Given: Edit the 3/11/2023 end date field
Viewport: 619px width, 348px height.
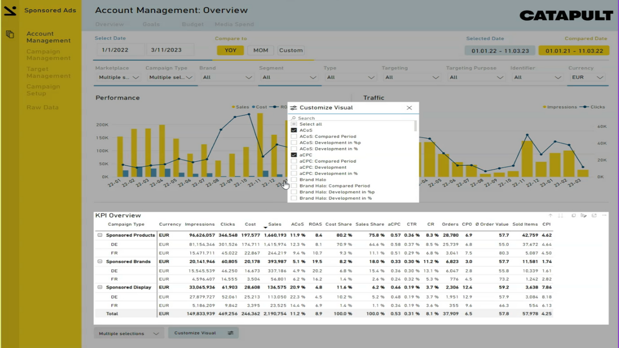Looking at the screenshot, I should point(169,50).
